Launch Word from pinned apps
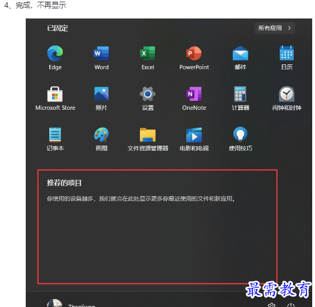The width and height of the screenshot is (315, 307). point(101,57)
